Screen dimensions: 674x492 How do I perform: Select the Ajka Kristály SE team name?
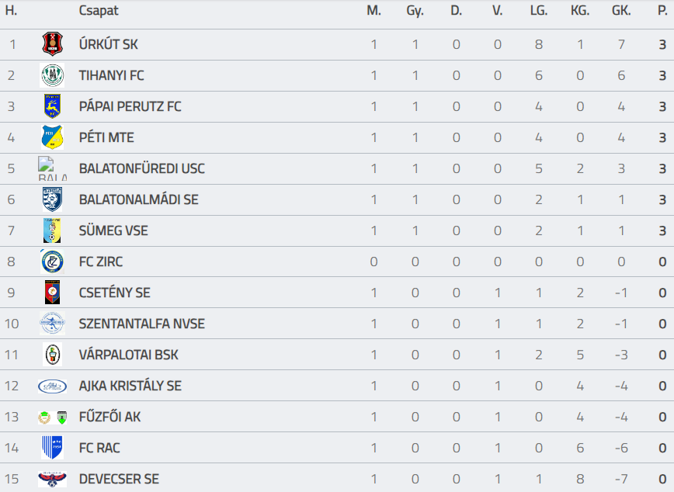[x=130, y=386]
